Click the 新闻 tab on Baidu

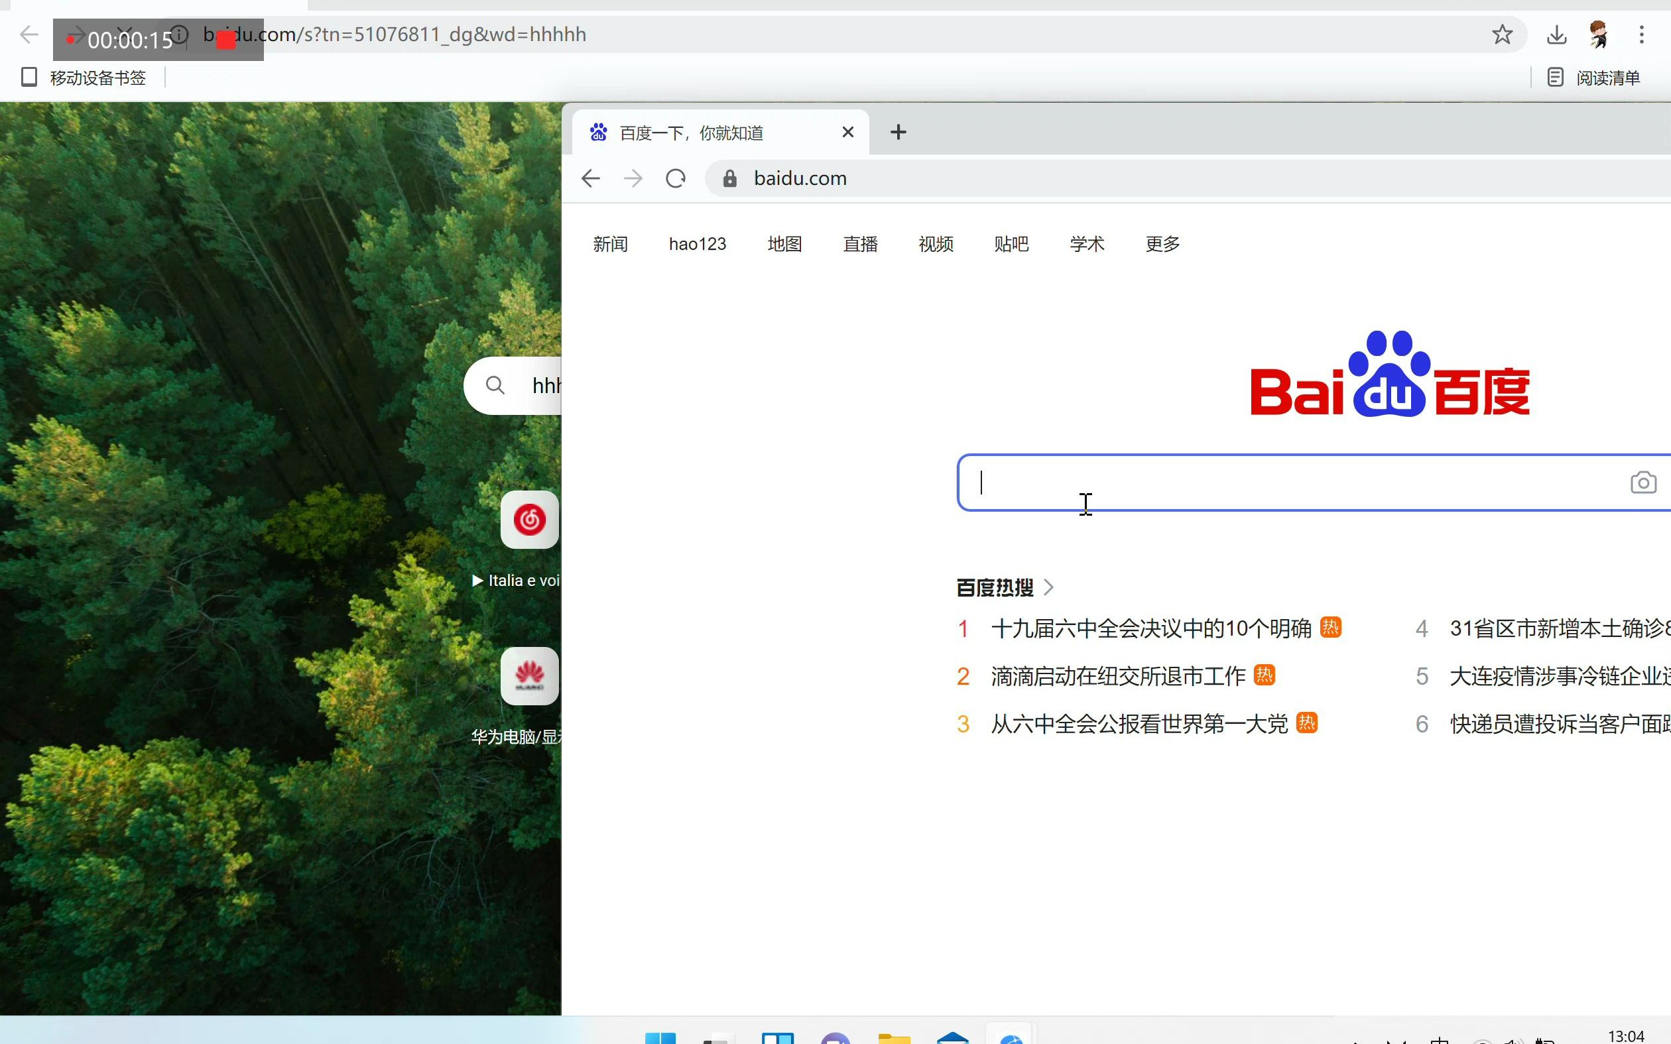coord(611,244)
